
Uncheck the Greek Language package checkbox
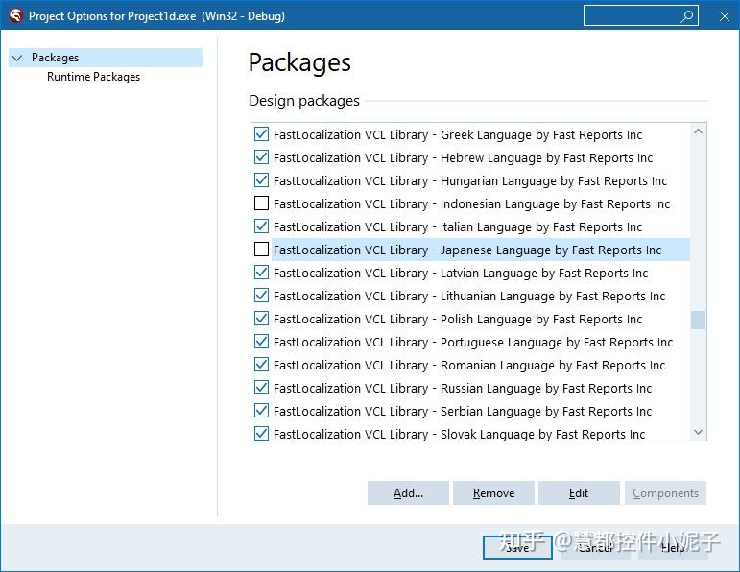coord(261,134)
